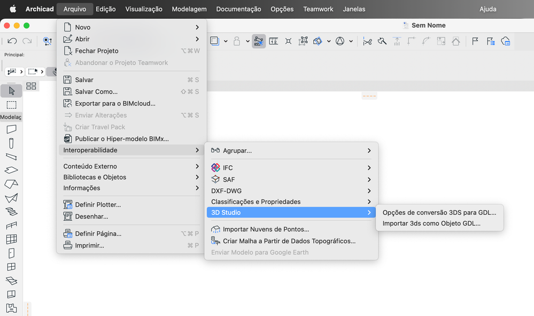Click the flag icon in toolbar
The height and width of the screenshot is (316, 534).
pyautogui.click(x=475, y=42)
